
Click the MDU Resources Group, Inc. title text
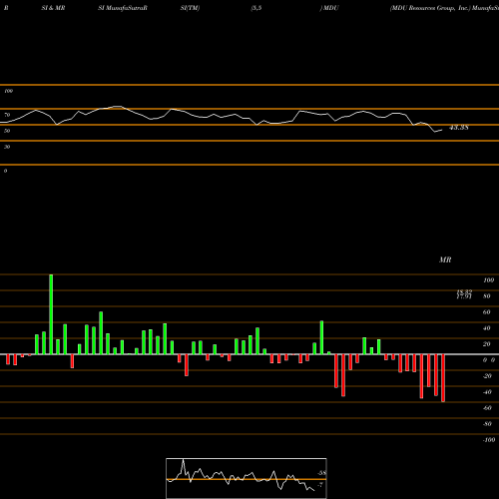tap(430, 8)
